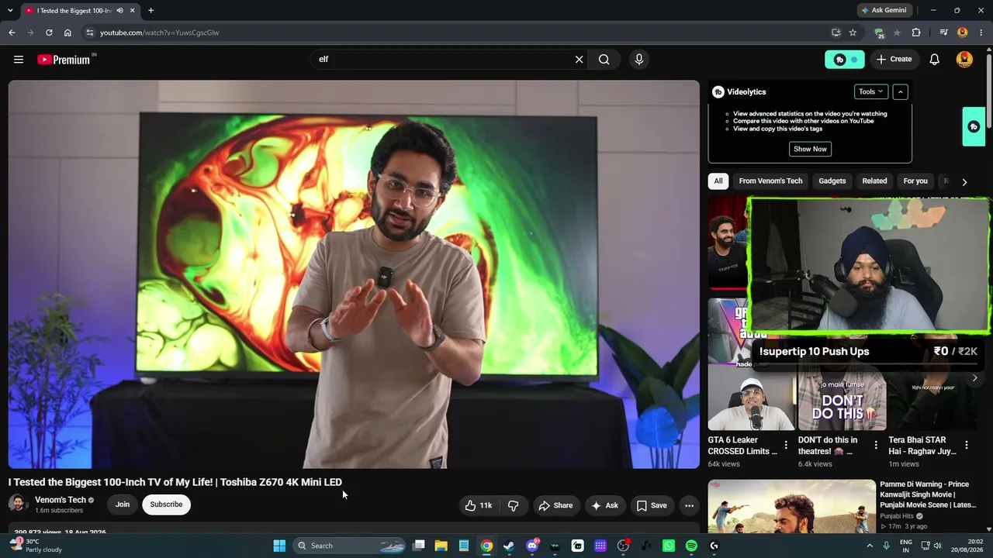The image size is (993, 558).
Task: Start voice search with microphone
Action: 639,60
